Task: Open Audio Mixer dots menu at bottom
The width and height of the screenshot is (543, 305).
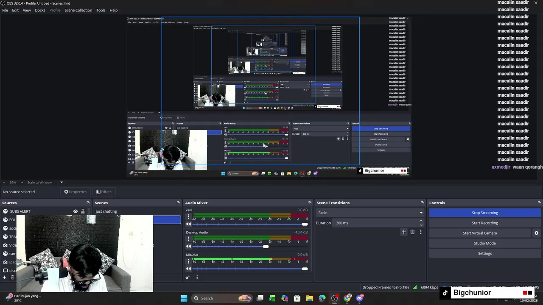Action: click(197, 277)
